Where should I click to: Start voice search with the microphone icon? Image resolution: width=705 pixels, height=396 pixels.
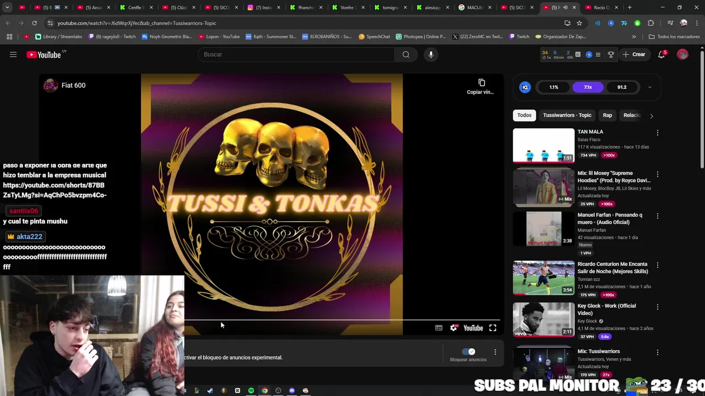431,54
